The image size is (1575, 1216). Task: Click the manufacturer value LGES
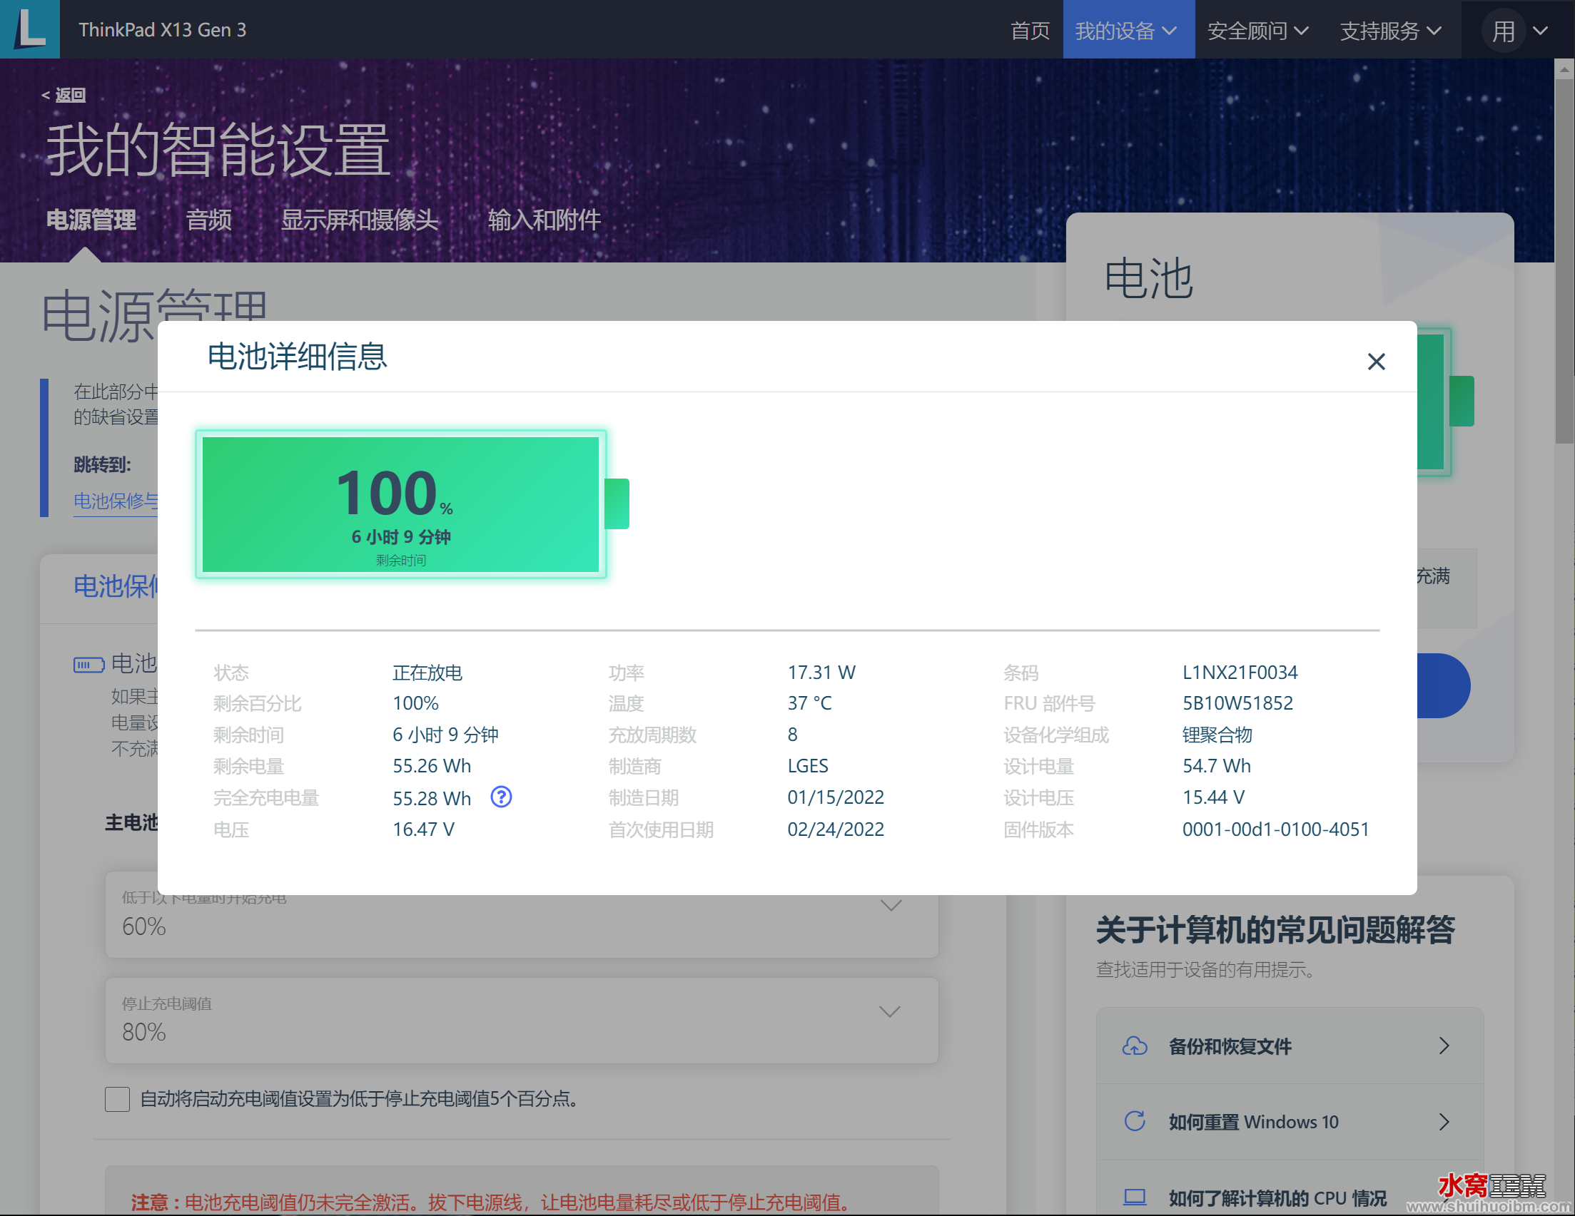click(808, 766)
